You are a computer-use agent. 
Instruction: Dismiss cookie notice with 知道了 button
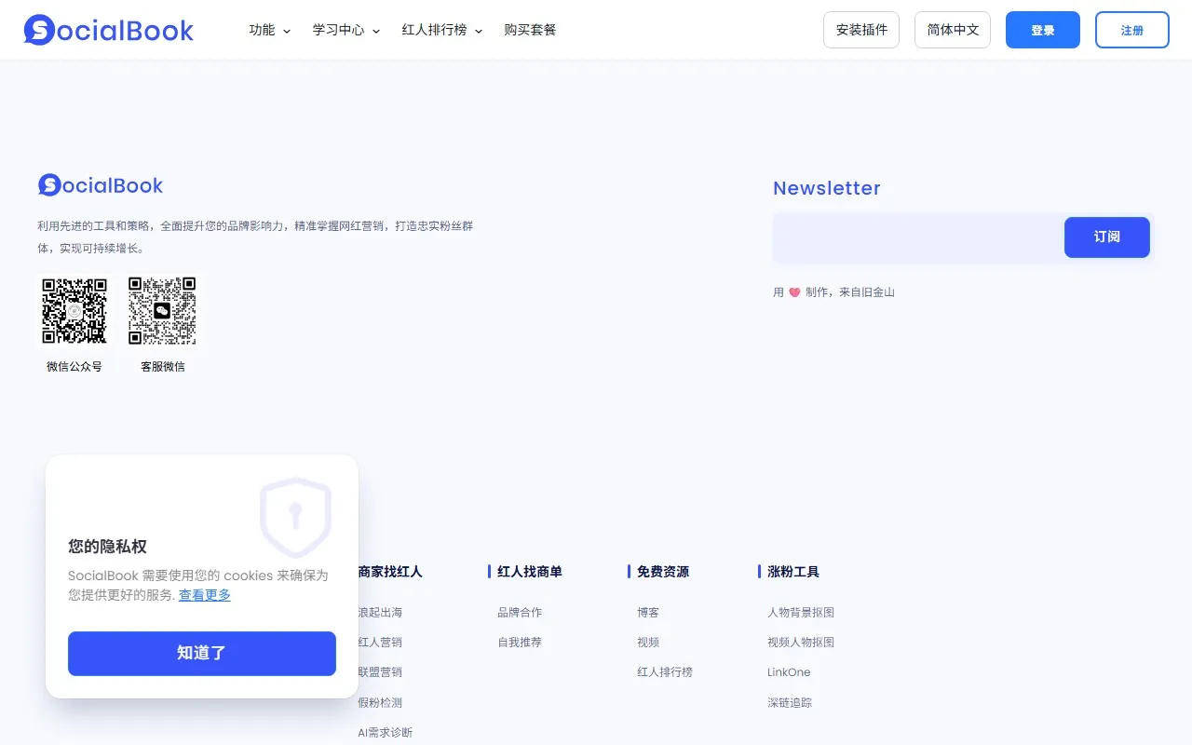pos(202,653)
